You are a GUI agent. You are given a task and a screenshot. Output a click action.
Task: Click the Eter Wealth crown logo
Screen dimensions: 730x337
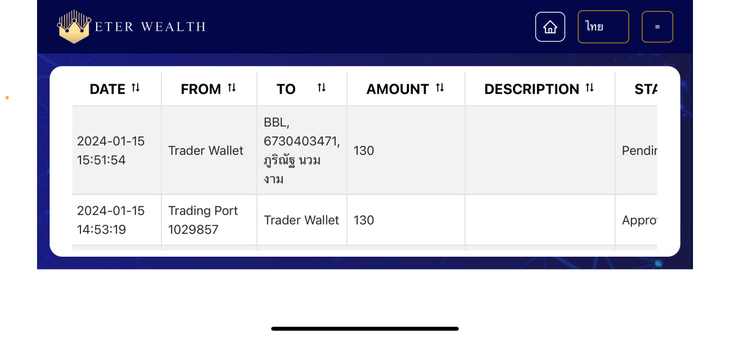point(74,27)
